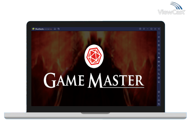
Task: Click the Game Master title text
Action: pos(94,80)
